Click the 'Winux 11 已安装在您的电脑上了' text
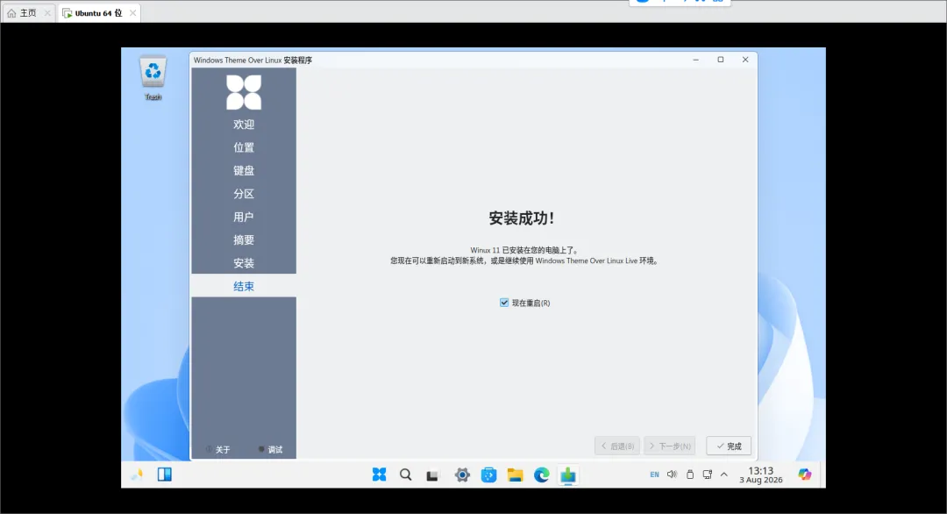 [524, 250]
